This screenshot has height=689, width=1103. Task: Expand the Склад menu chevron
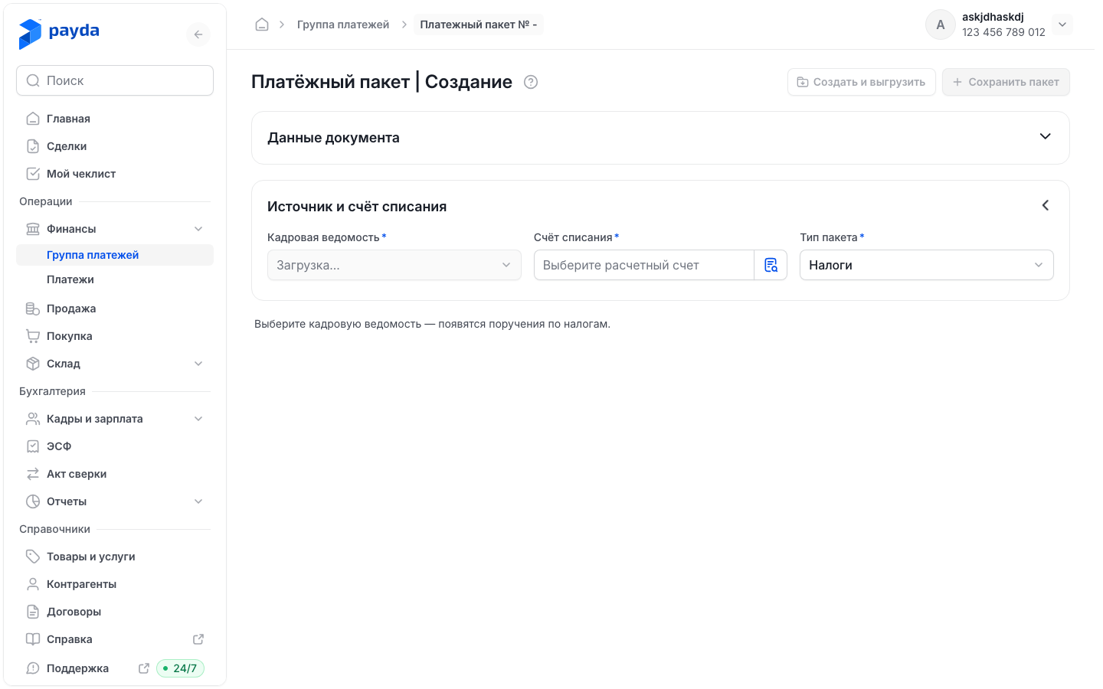[x=198, y=364]
